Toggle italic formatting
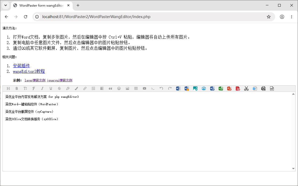Screen dimensions: 298x186 click(42, 88)
